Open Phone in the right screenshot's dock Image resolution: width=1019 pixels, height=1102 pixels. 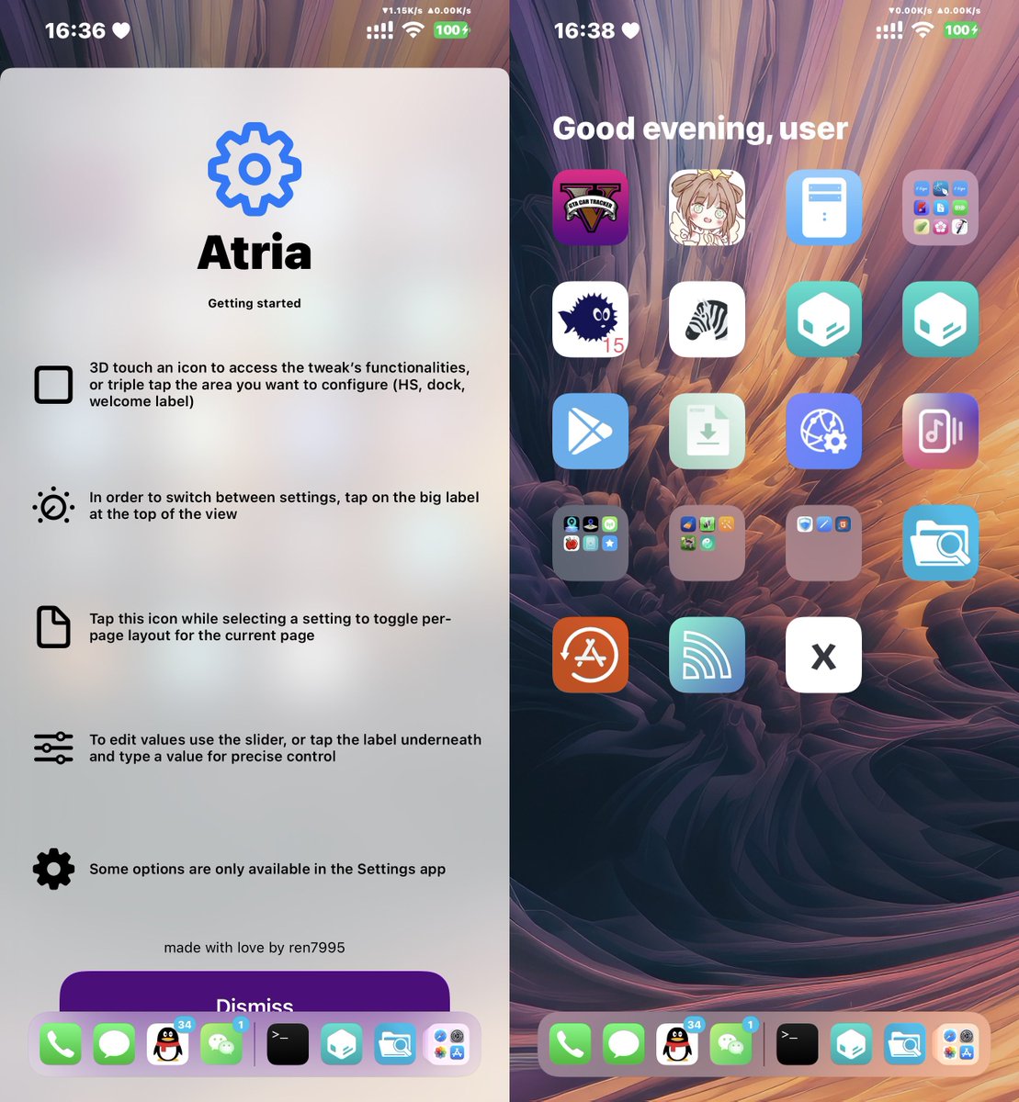coord(571,1044)
